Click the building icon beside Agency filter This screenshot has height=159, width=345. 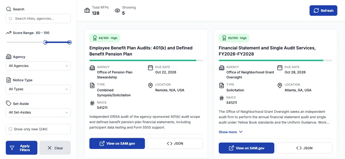tap(9, 57)
